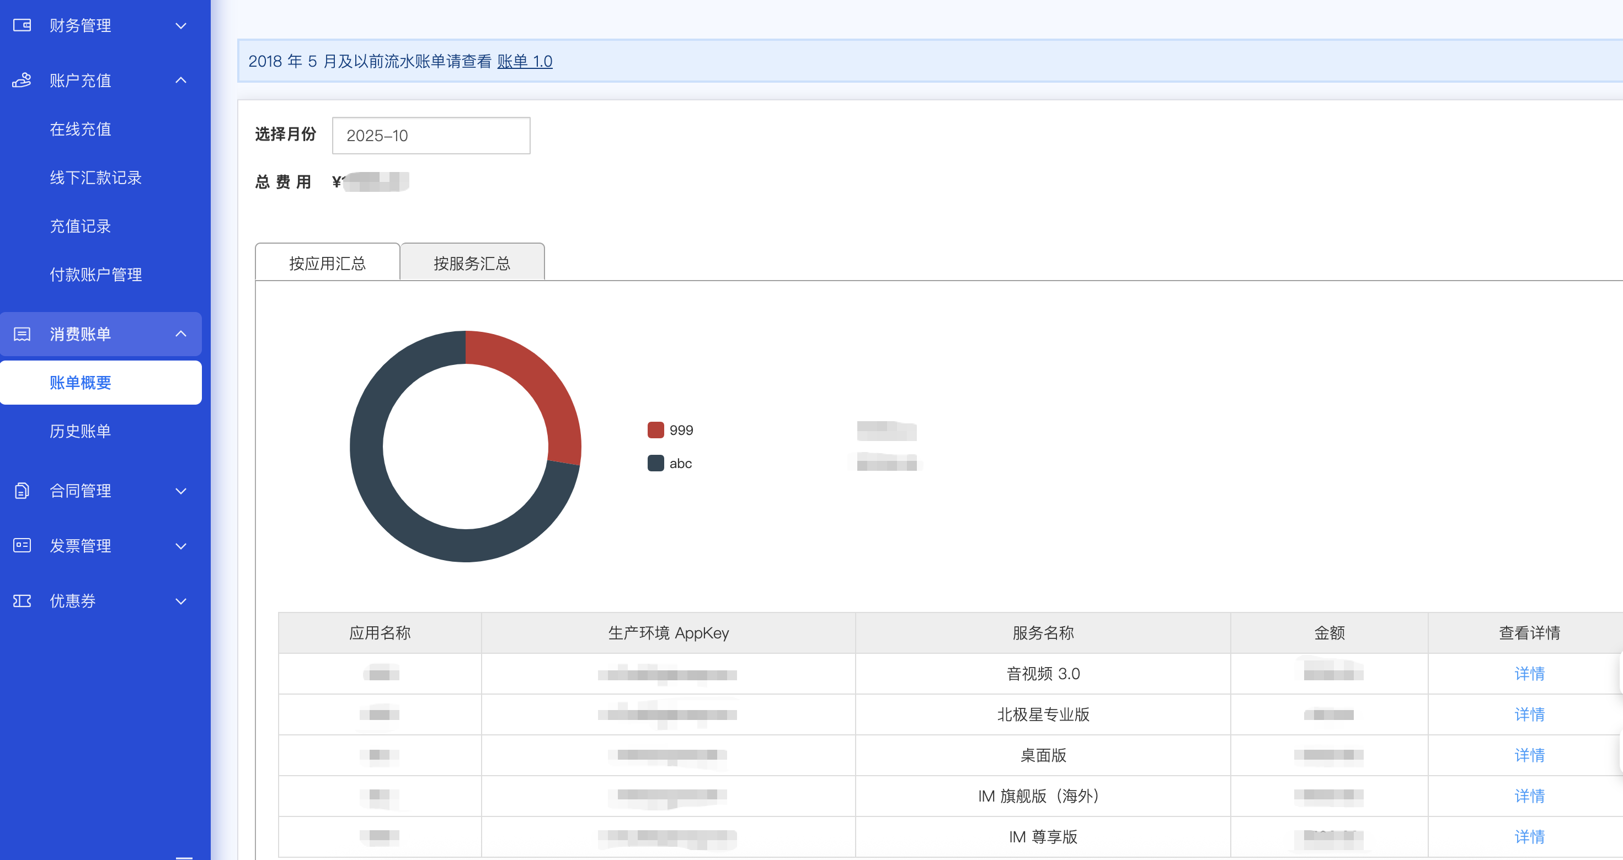The height and width of the screenshot is (860, 1623).
Task: Click the coupon ticket icon beside 优惠券
Action: click(22, 600)
